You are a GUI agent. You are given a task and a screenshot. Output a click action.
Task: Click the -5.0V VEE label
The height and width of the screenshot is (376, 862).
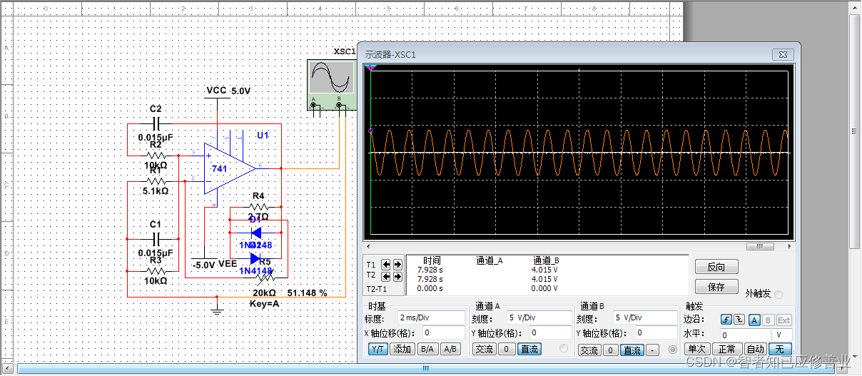[x=214, y=265]
